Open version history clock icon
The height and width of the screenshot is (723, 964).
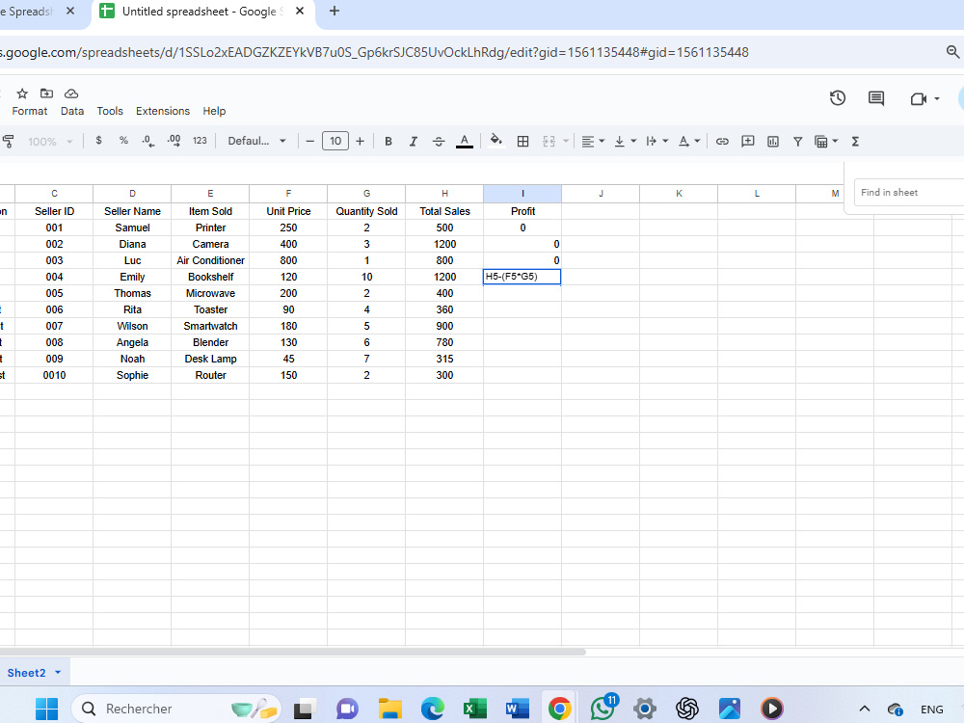point(838,98)
